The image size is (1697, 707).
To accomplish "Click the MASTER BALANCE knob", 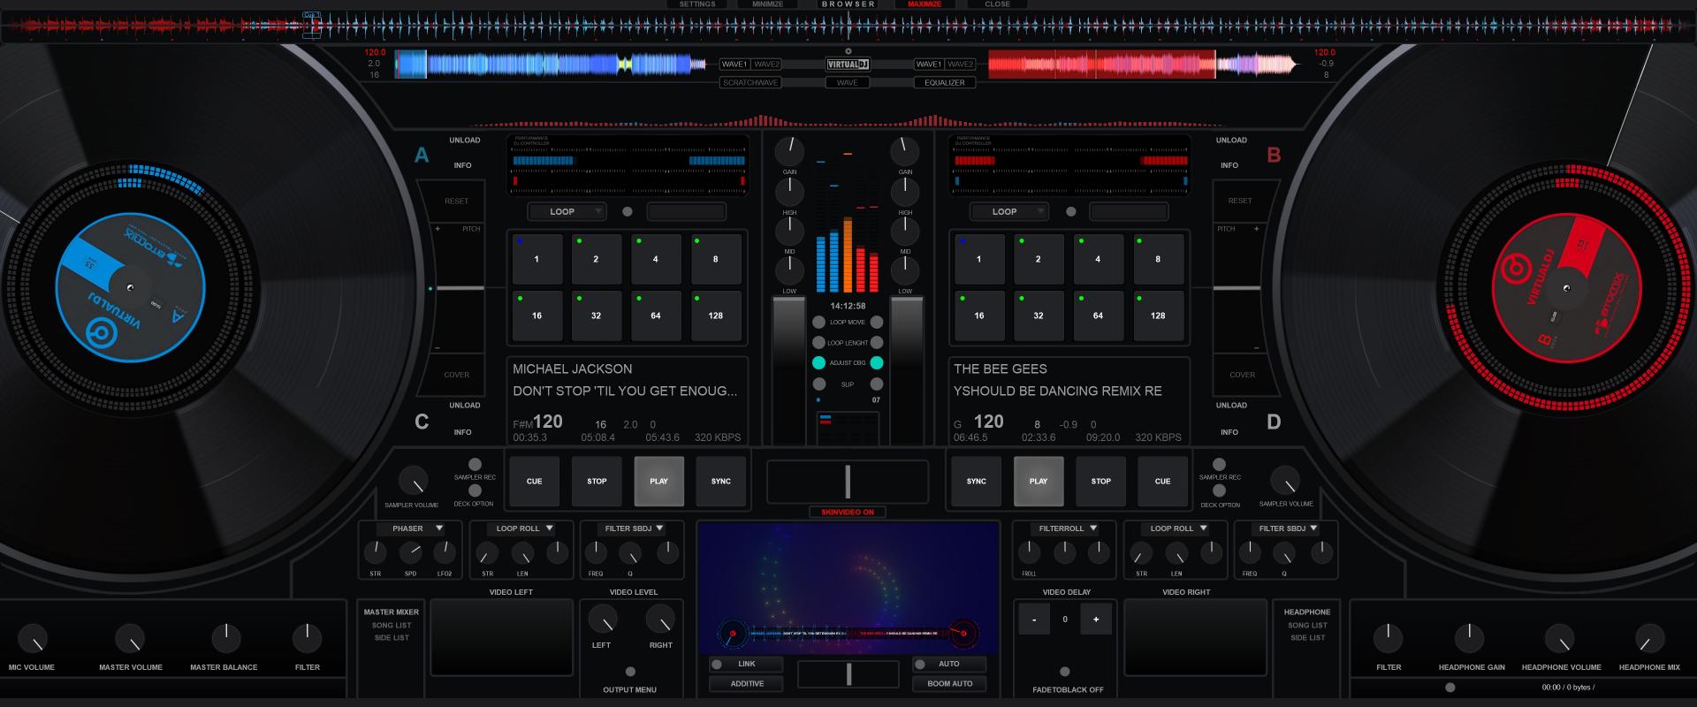I will [x=226, y=638].
